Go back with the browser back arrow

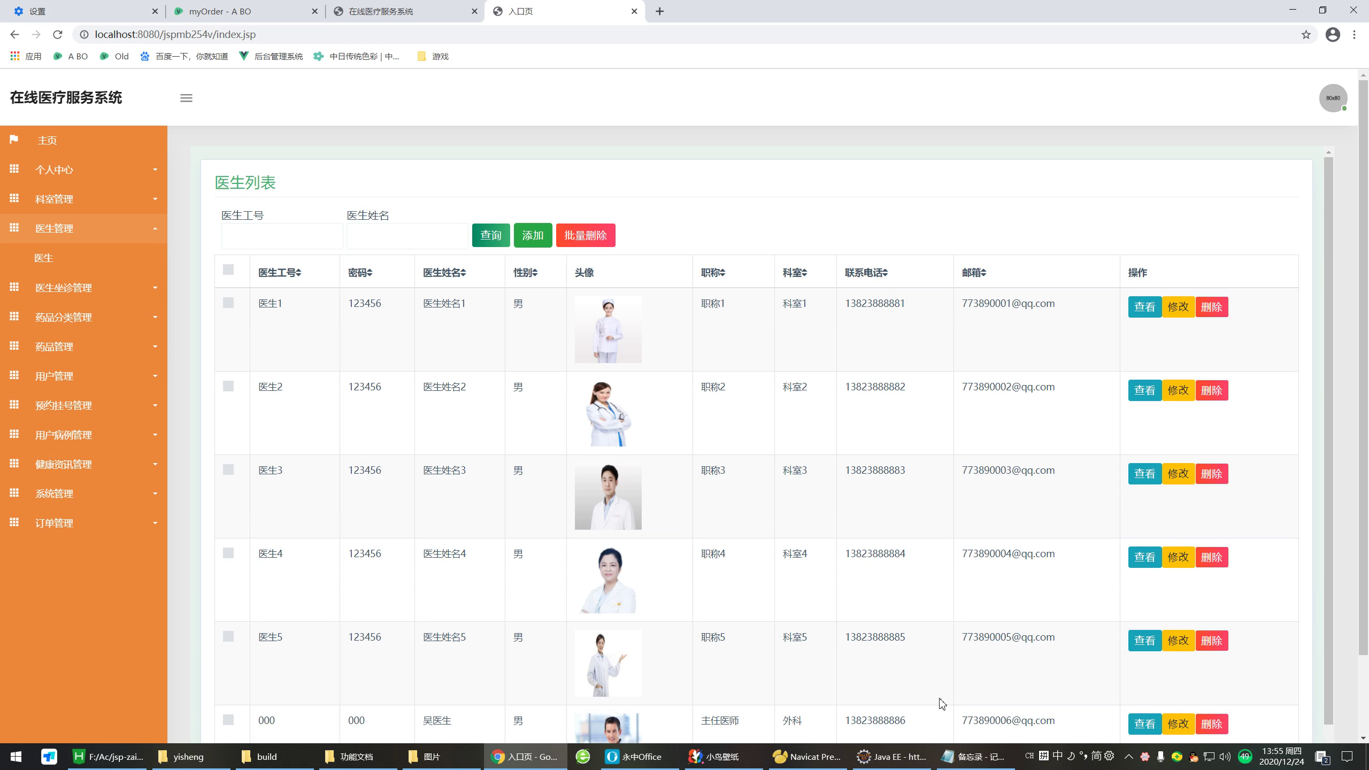pos(14,34)
